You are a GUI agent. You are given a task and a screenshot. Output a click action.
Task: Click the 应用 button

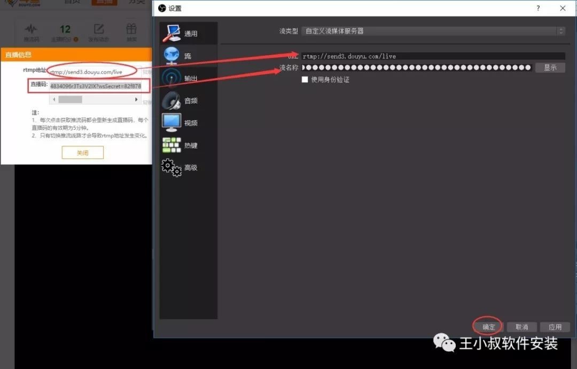(x=555, y=327)
